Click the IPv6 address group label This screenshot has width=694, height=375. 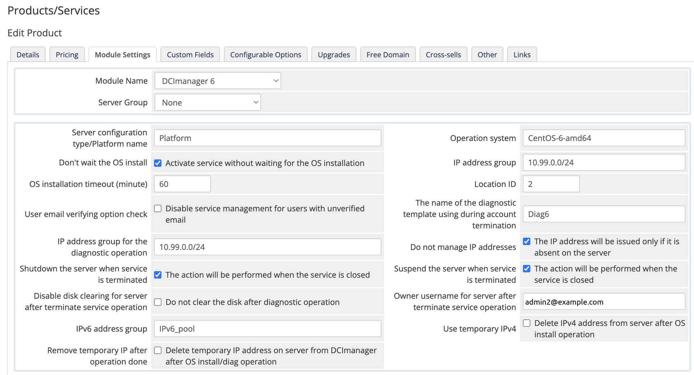[112, 329]
